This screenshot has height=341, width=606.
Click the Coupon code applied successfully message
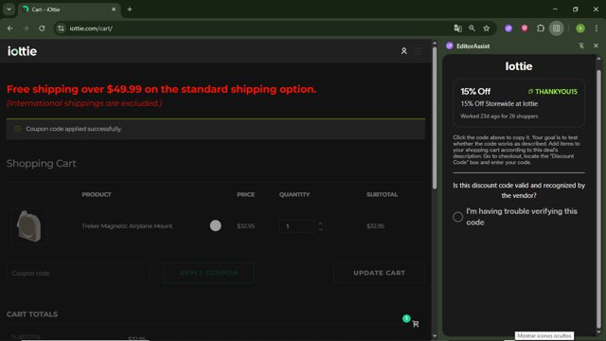click(x=74, y=129)
